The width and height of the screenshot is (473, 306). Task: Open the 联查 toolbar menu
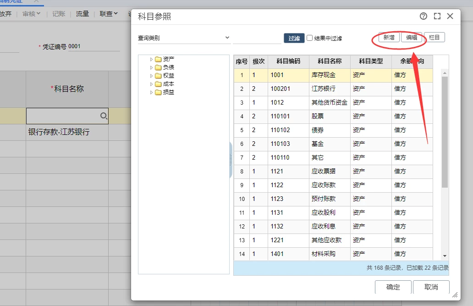click(x=109, y=14)
